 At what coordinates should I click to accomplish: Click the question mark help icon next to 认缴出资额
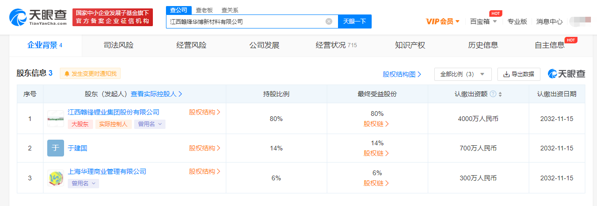tap(493, 94)
